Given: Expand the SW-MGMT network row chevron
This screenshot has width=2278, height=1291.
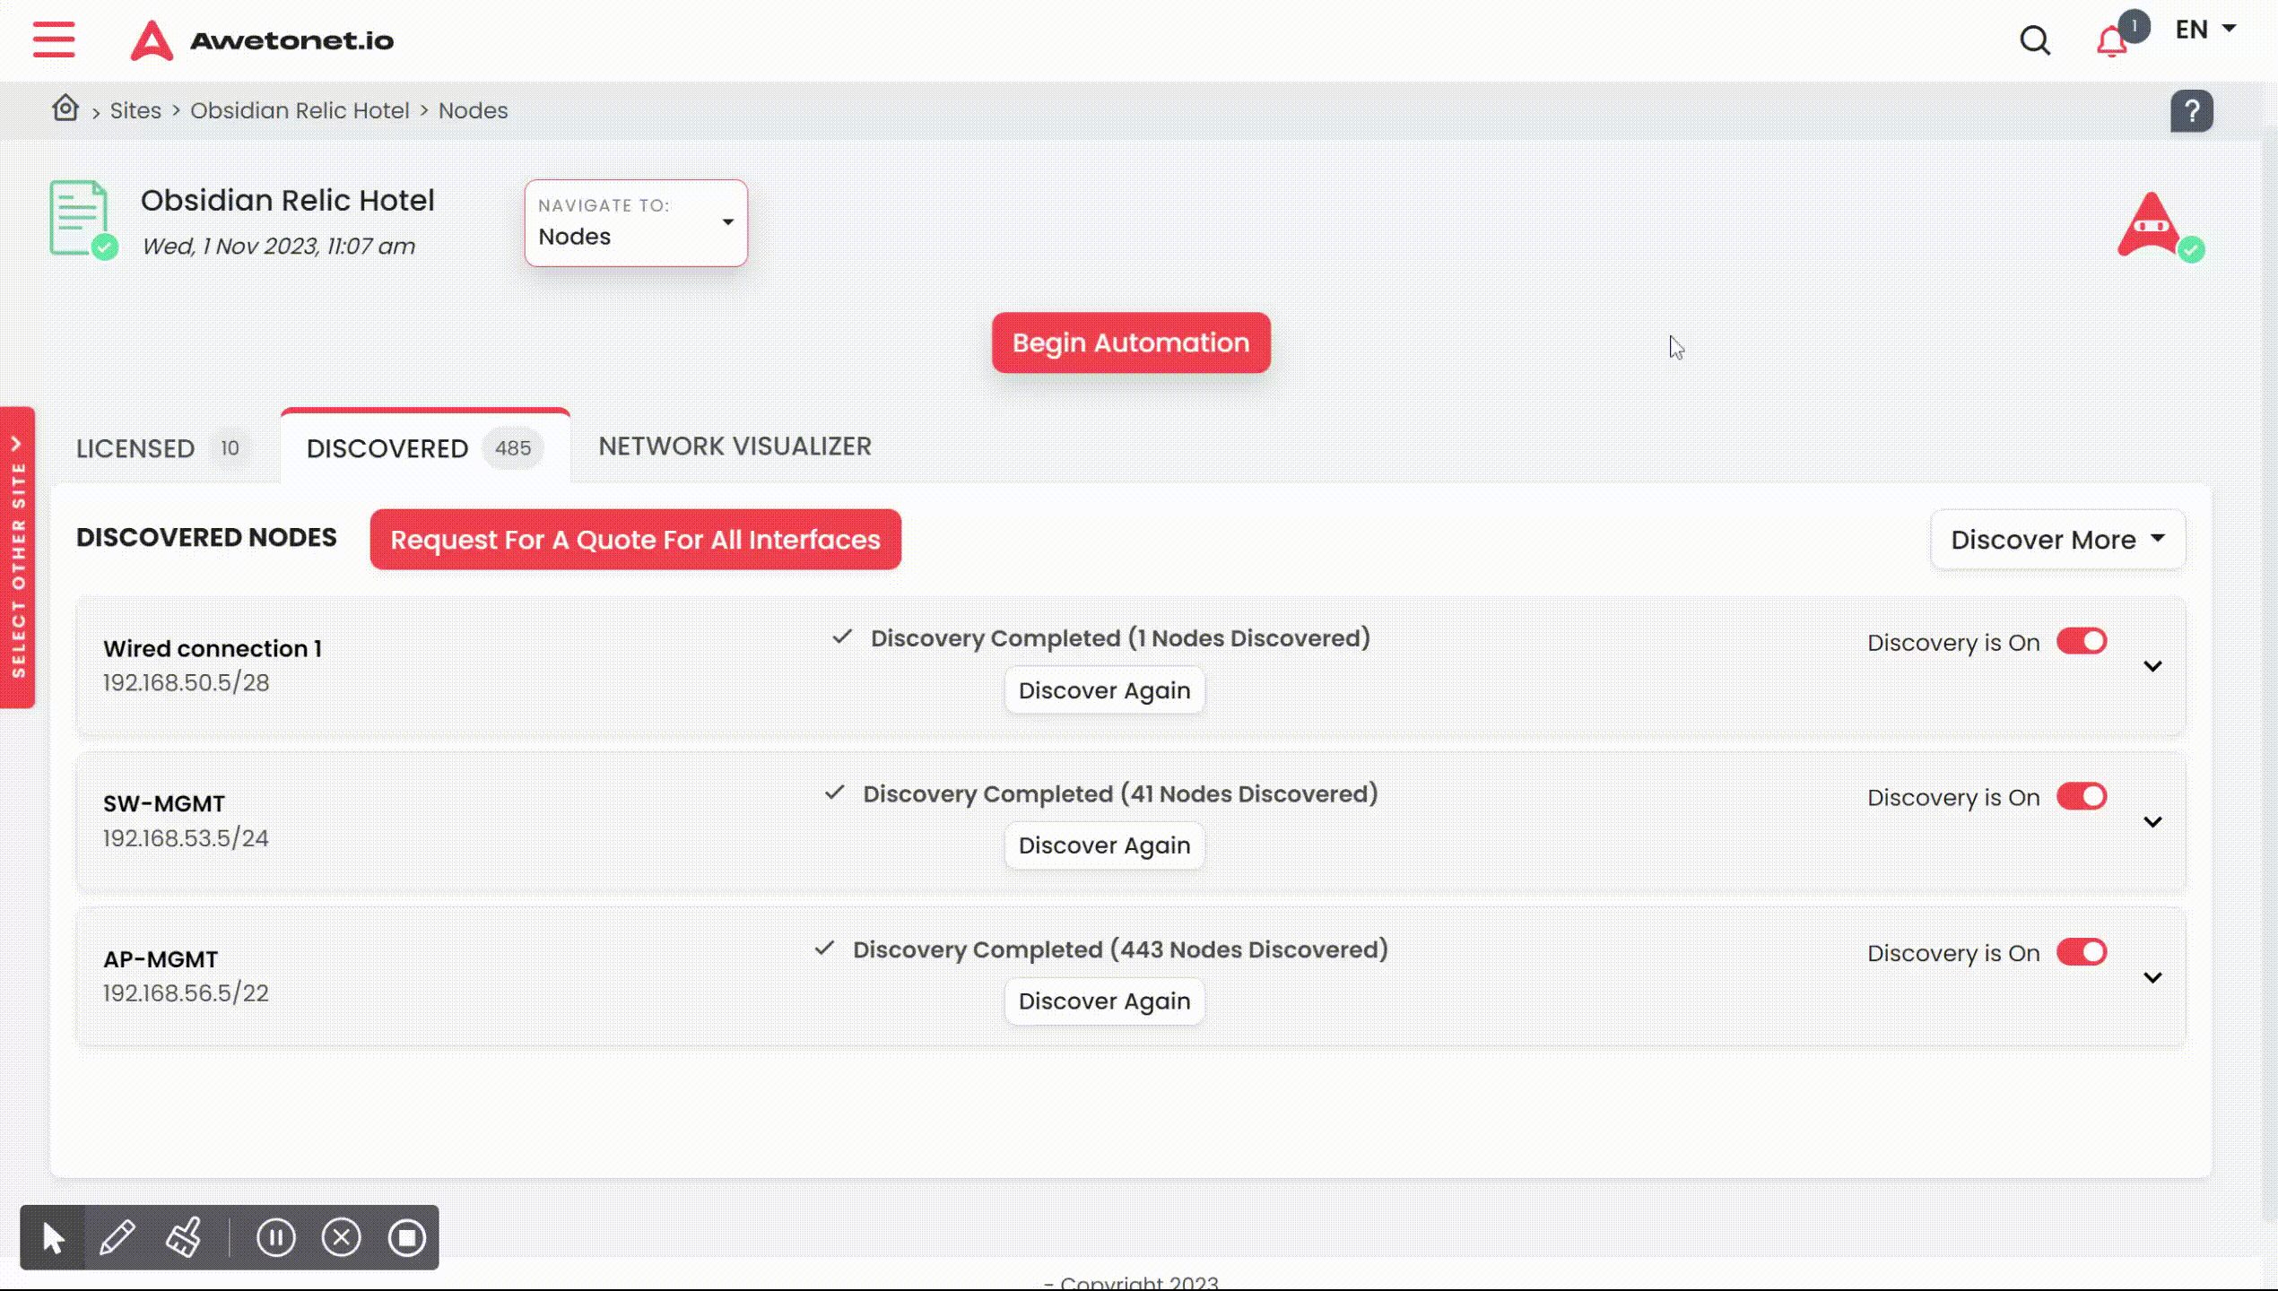Looking at the screenshot, I should pos(2152,820).
